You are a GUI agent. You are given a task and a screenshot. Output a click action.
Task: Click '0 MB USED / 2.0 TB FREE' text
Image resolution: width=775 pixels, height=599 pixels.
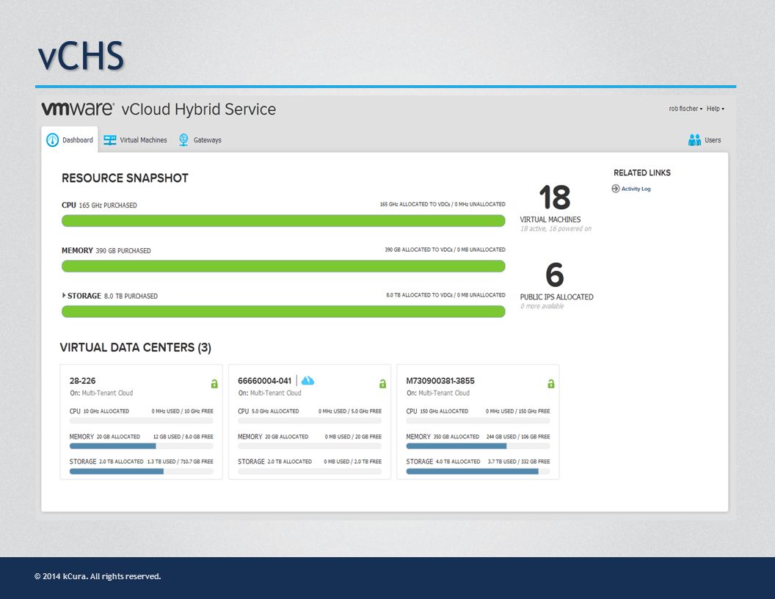pos(353,462)
